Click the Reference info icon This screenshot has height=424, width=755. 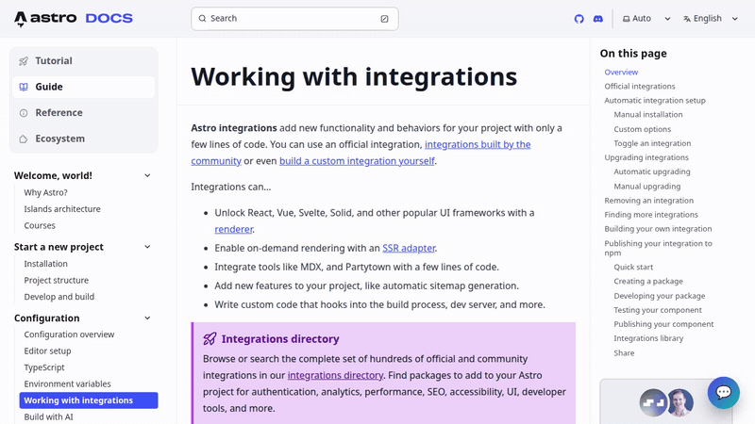(x=23, y=113)
